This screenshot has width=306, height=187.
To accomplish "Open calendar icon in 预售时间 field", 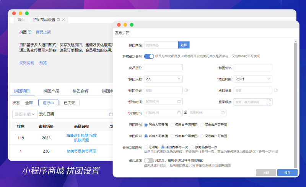I will point(179,102).
